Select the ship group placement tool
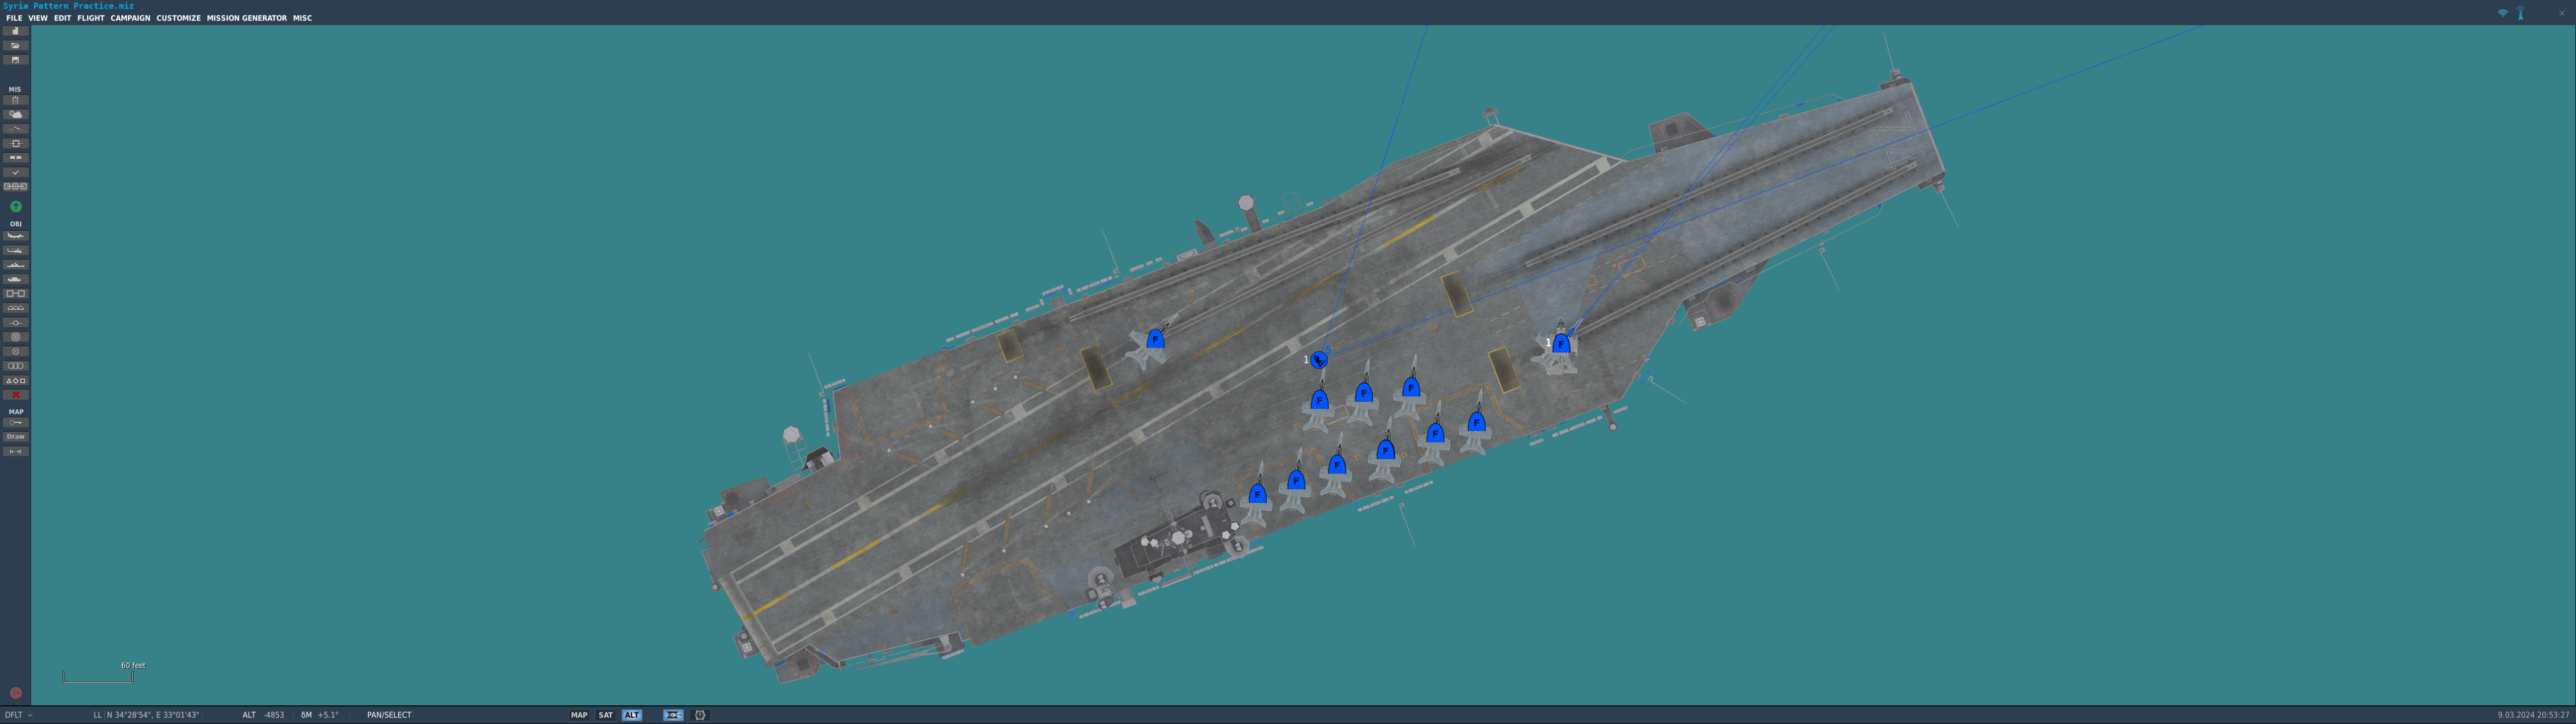 pyautogui.click(x=15, y=265)
